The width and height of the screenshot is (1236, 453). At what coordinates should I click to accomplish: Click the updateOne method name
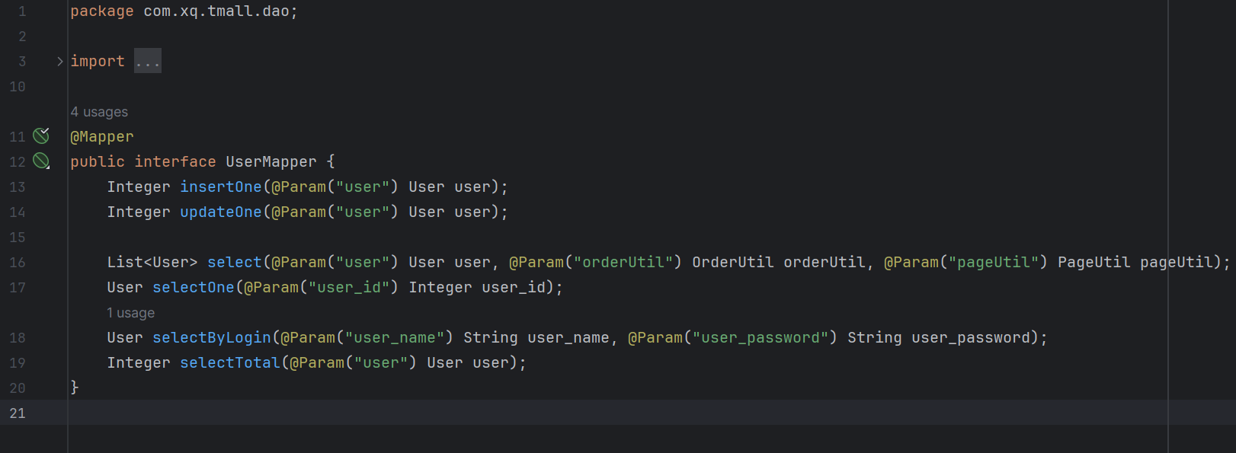pyautogui.click(x=220, y=212)
